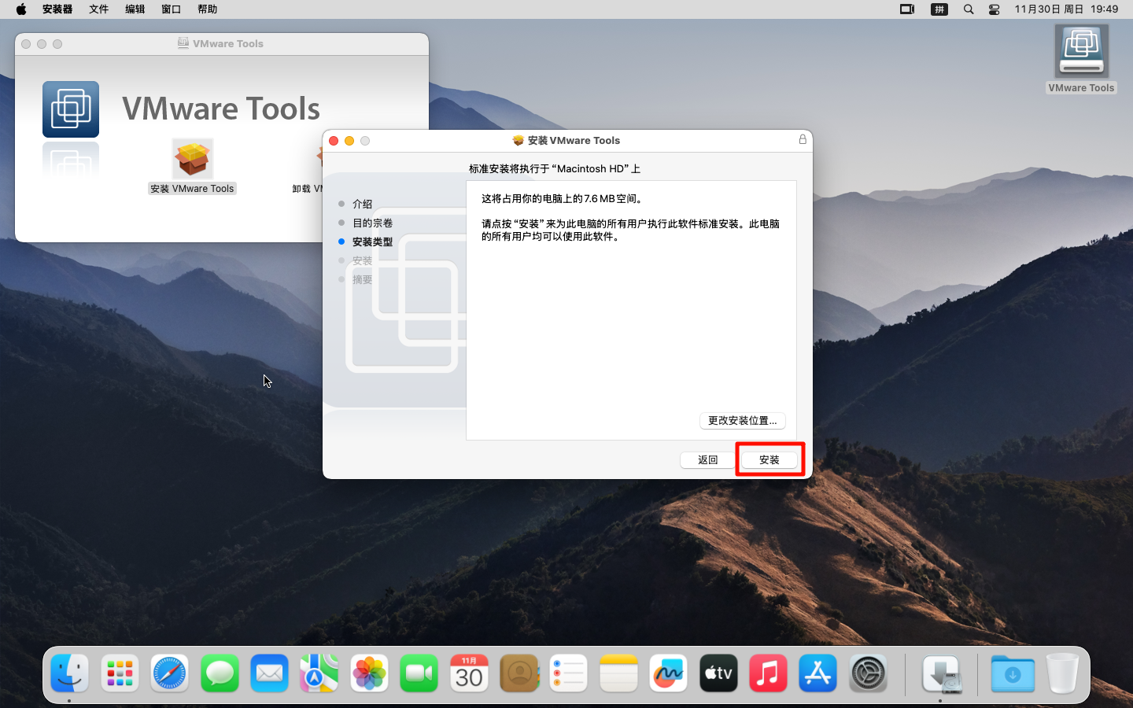Open Music from the Dock

tap(769, 673)
